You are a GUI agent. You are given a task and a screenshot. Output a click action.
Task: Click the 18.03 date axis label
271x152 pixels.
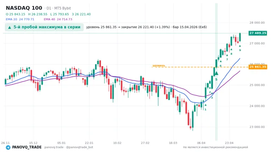(x=173, y=143)
